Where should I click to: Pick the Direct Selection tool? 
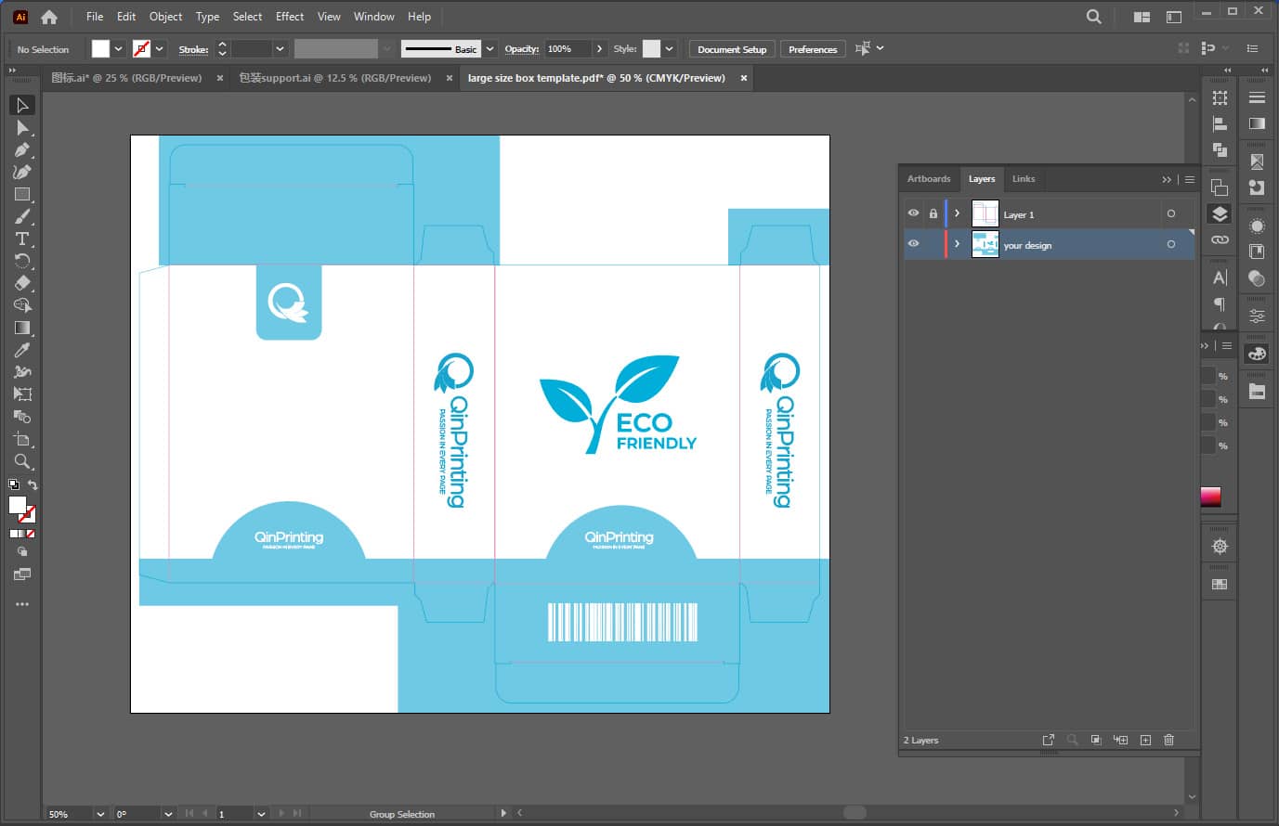pyautogui.click(x=22, y=127)
